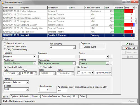Click the small button beside Pricing dropdown
This screenshot has height=105, width=140.
tap(111, 63)
